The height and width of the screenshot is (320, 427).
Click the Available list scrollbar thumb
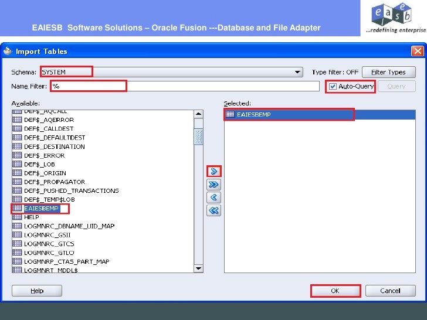pos(198,137)
